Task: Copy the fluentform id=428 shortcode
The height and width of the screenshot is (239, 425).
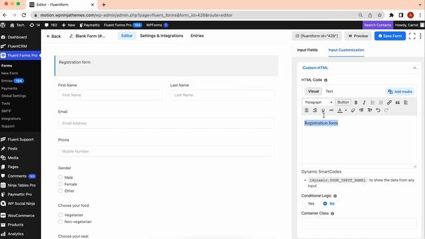Action: [x=317, y=36]
